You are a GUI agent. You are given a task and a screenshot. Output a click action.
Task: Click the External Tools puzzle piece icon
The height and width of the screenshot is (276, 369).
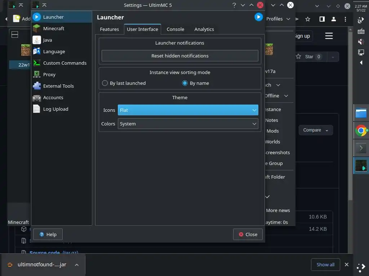pos(37,86)
